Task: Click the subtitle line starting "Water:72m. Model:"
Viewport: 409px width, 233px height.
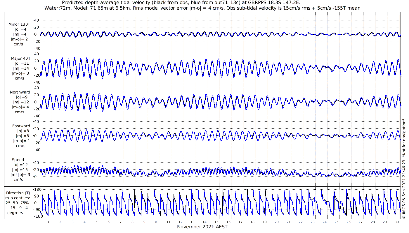Action: 202,8
